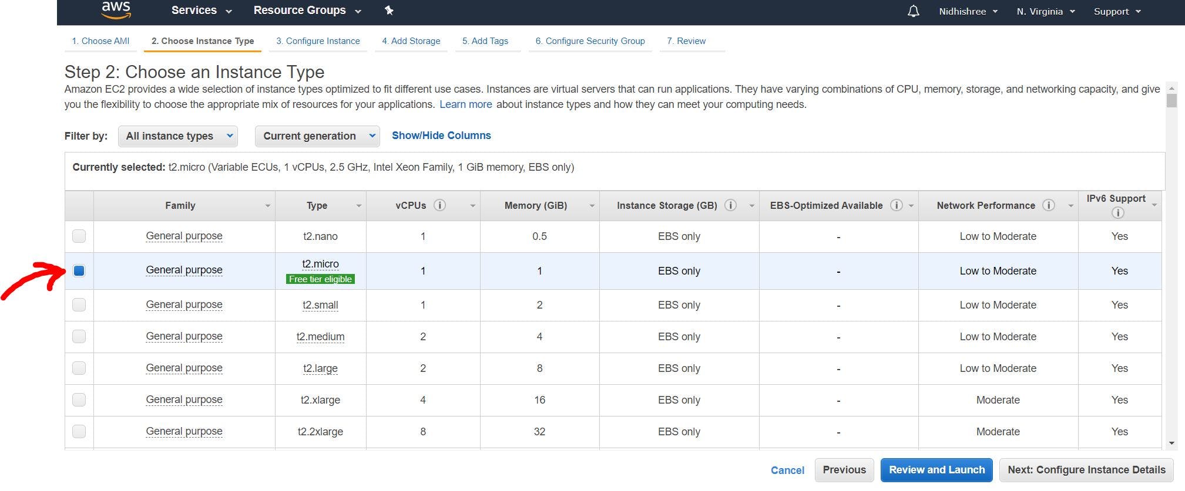
Task: Go to the 1. Choose AMI step
Action: point(100,41)
